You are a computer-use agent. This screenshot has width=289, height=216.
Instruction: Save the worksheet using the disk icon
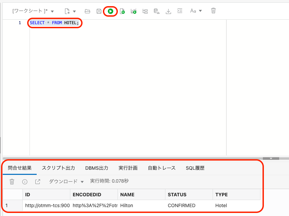[x=99, y=11]
